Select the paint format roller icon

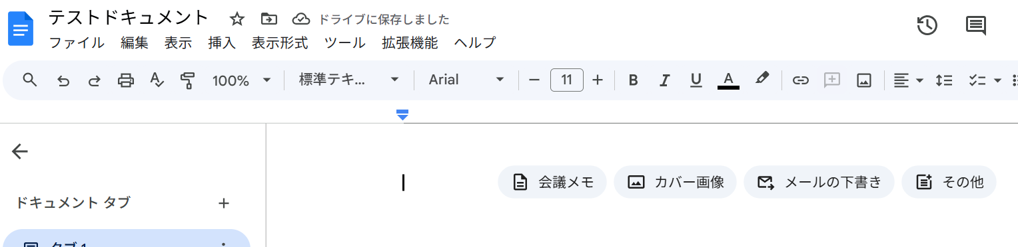[188, 80]
